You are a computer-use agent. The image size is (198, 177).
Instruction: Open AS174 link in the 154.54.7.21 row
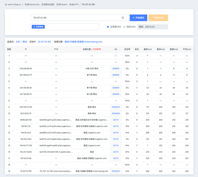(116, 126)
